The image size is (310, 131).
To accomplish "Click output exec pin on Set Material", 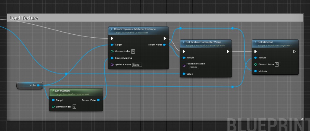I will coord(295,51).
